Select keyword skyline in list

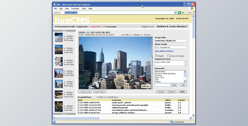(x=159, y=76)
